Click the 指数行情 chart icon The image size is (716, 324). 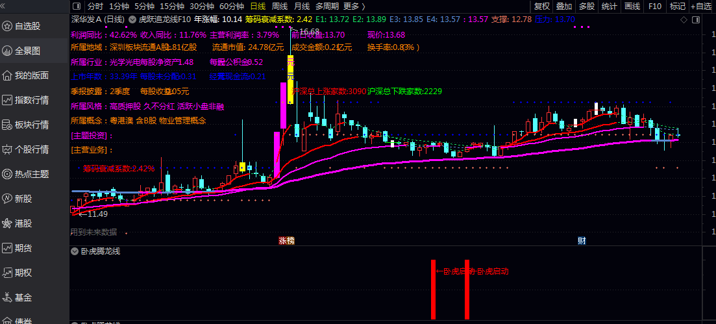point(7,100)
